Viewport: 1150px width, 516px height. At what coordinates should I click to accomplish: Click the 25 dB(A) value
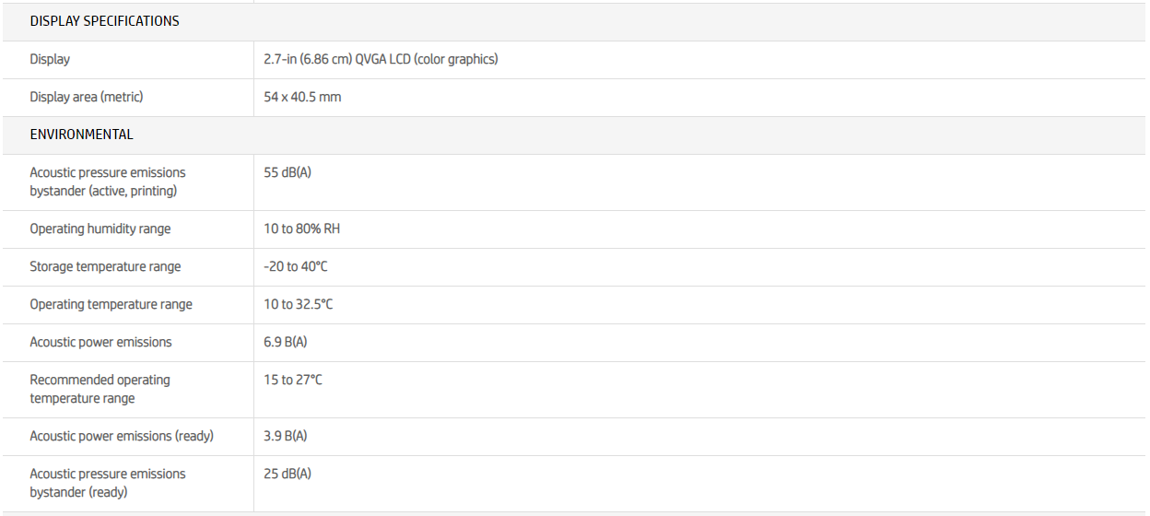click(x=287, y=474)
